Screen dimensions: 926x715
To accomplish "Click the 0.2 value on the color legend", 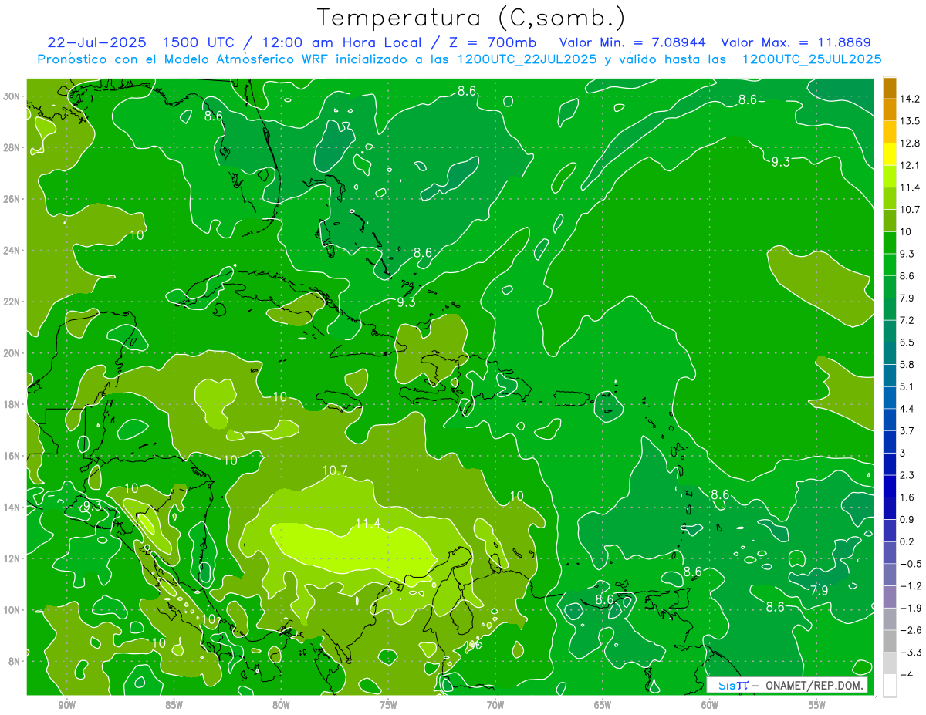I will point(907,541).
